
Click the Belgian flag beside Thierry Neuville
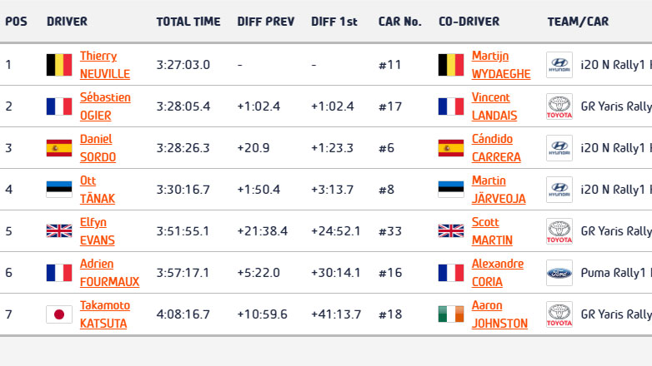click(x=58, y=65)
